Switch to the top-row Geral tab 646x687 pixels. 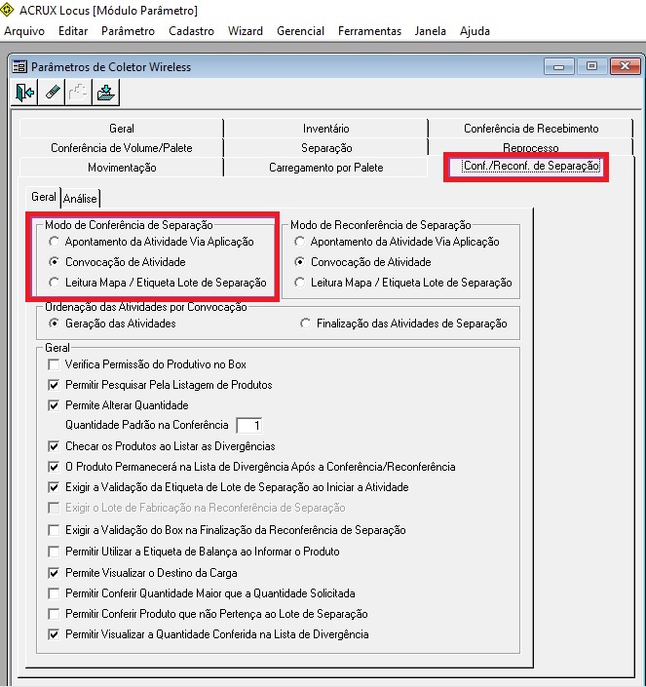click(x=122, y=129)
